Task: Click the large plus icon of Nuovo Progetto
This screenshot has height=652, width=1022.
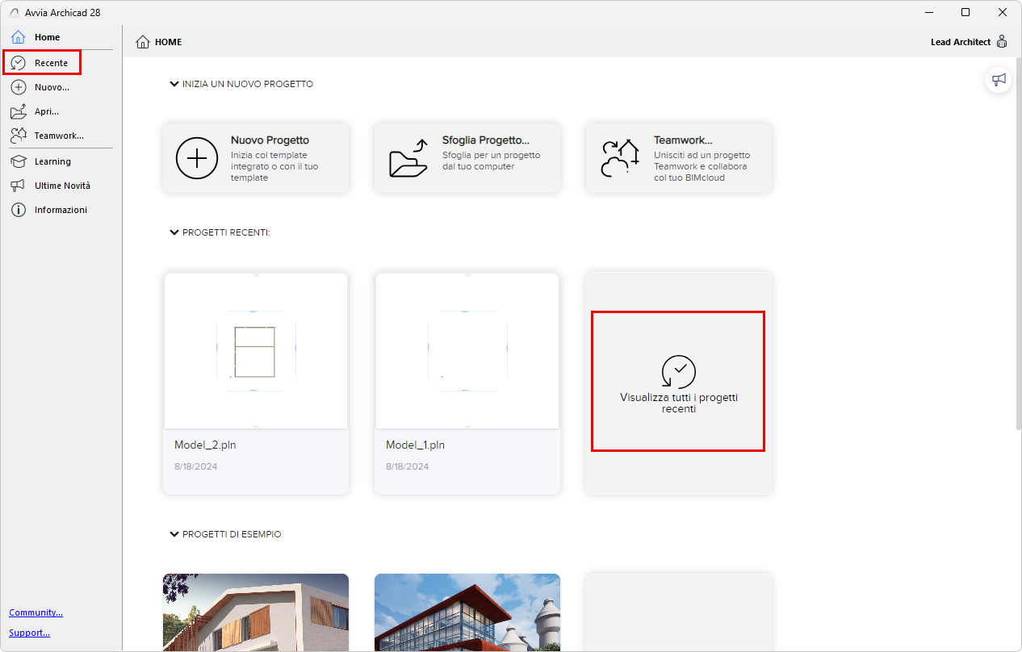Action: click(x=197, y=157)
